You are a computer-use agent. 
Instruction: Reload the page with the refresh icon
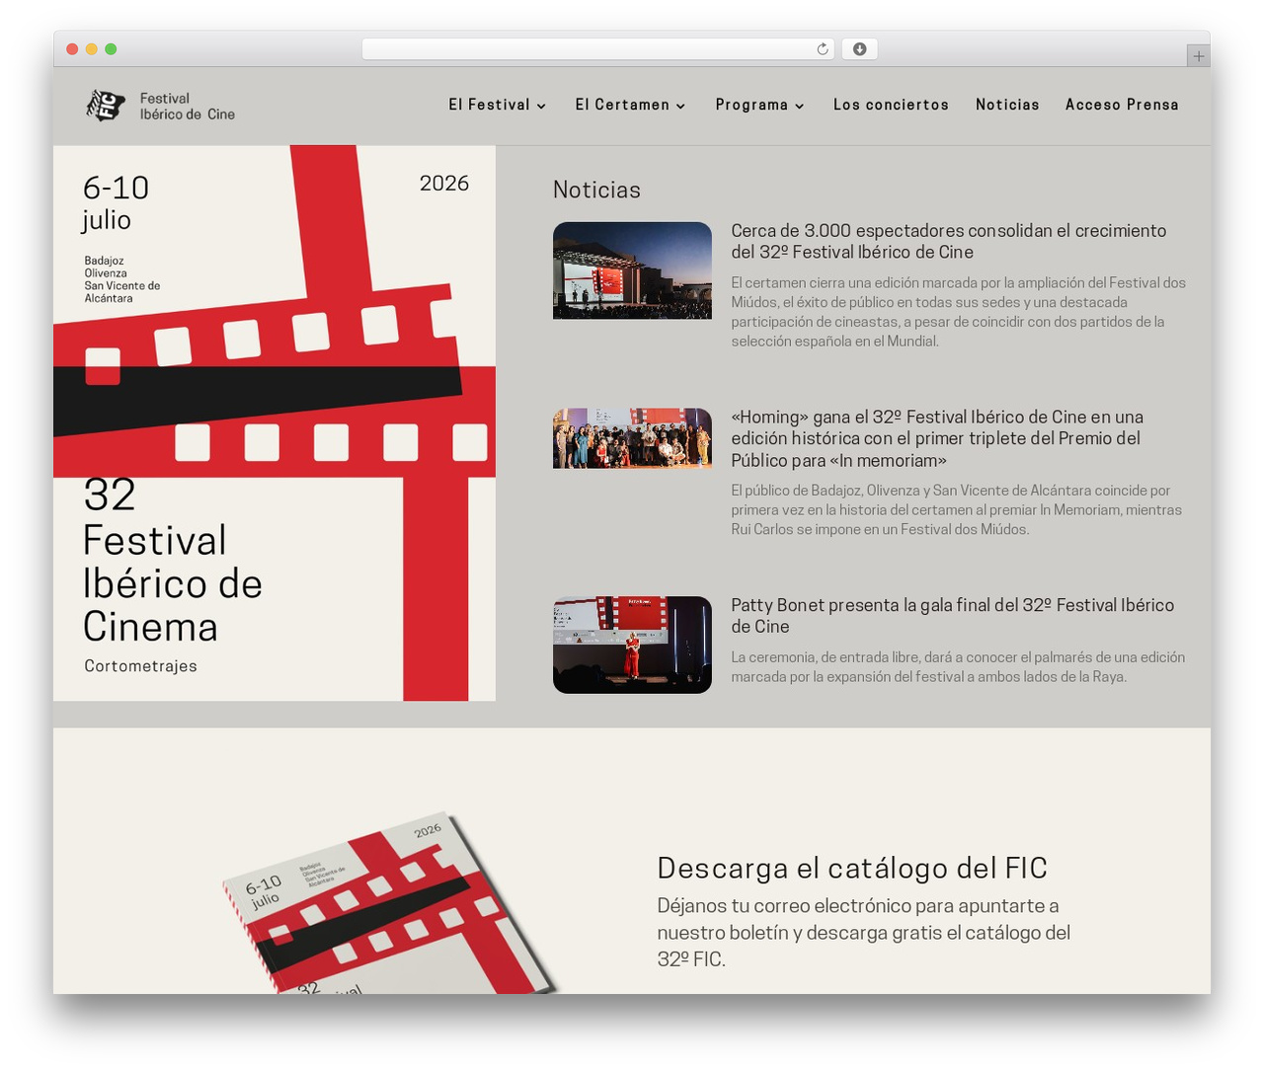pyautogui.click(x=823, y=49)
